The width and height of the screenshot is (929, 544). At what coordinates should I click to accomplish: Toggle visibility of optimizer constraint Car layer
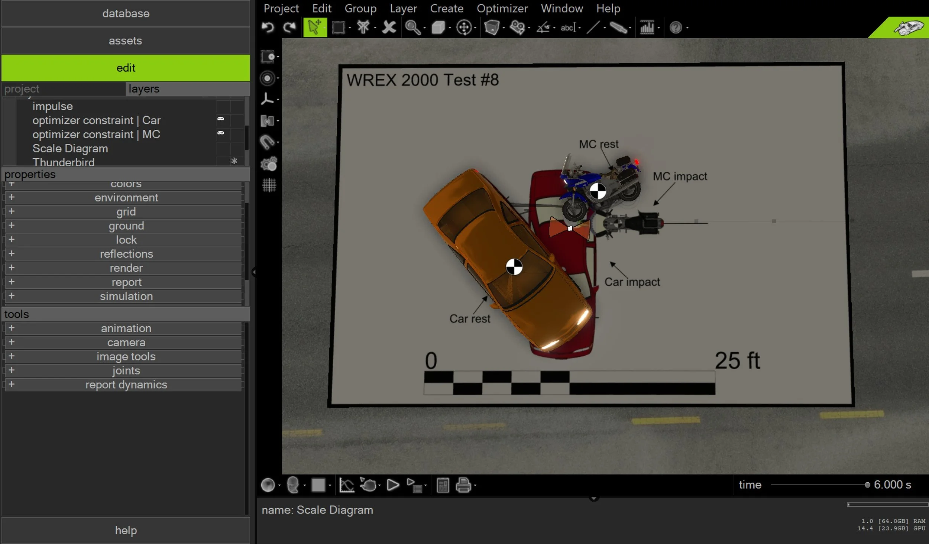(x=221, y=119)
